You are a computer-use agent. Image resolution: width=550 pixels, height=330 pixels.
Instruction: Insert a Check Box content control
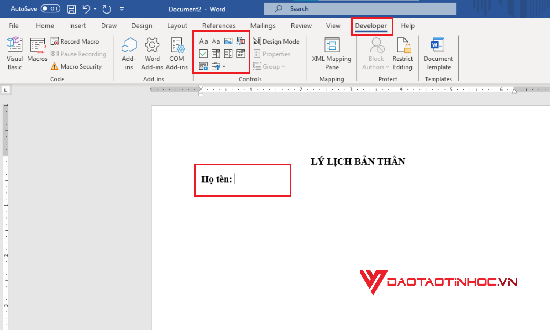203,54
